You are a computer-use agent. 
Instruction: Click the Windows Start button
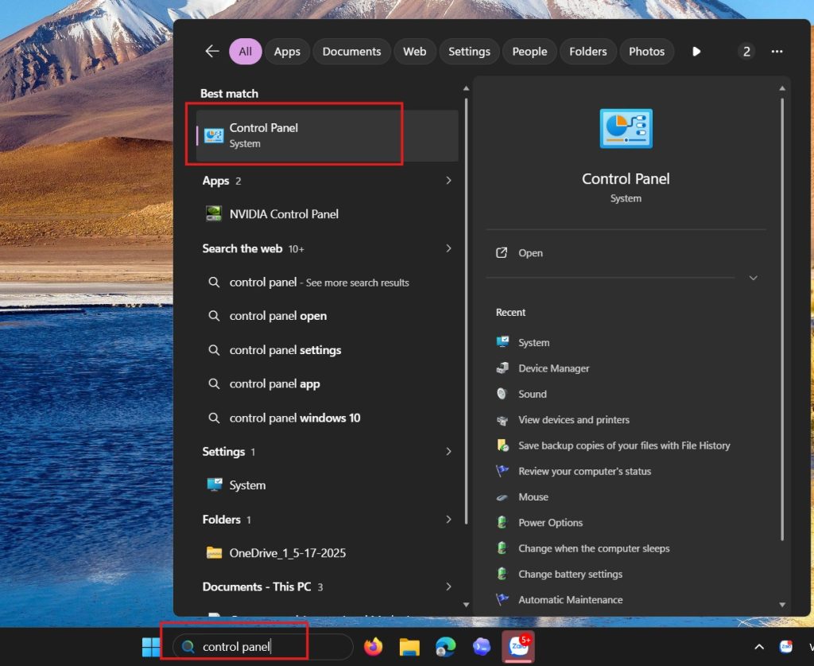151,647
